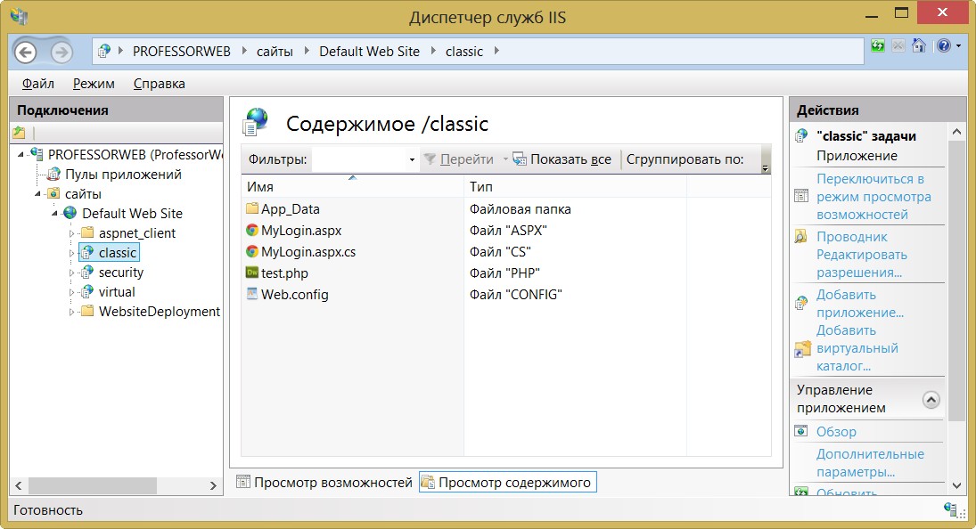Open the Файл menu
The height and width of the screenshot is (529, 976).
tap(38, 84)
